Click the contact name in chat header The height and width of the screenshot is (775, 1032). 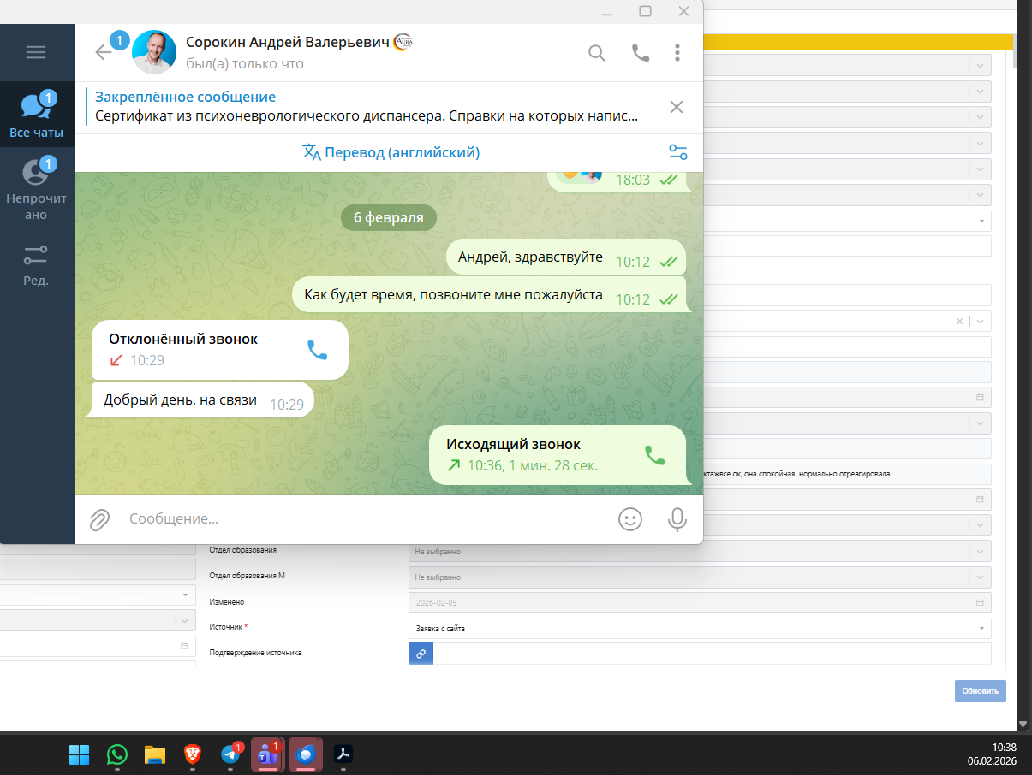coord(288,42)
